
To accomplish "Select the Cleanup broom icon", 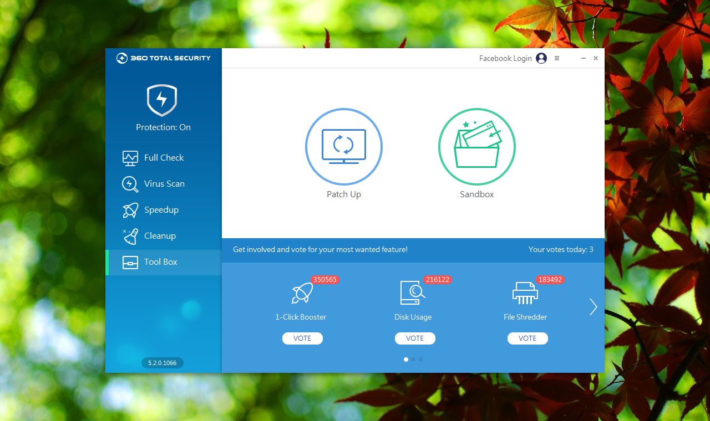I will click(130, 236).
